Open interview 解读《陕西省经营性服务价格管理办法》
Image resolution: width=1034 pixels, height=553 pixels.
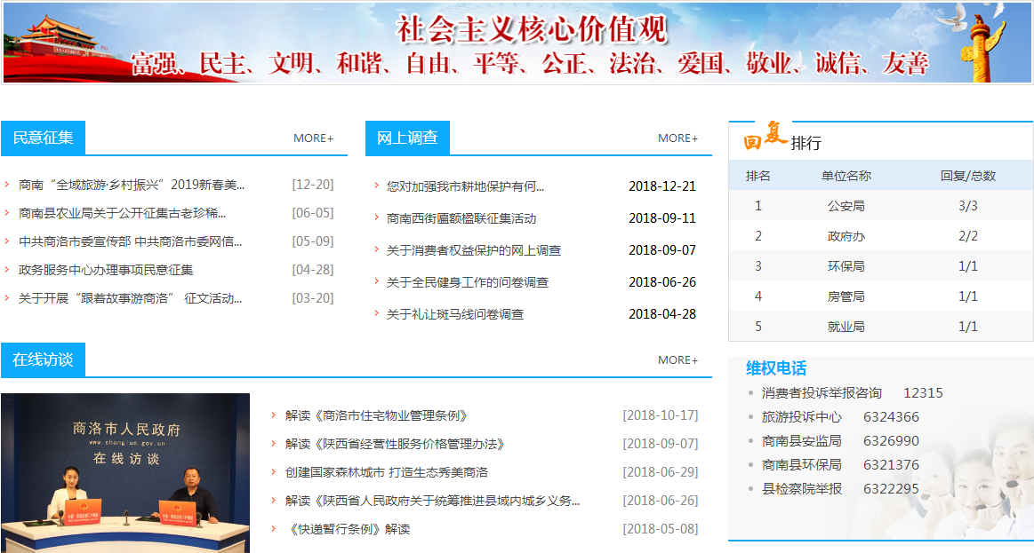coord(395,444)
